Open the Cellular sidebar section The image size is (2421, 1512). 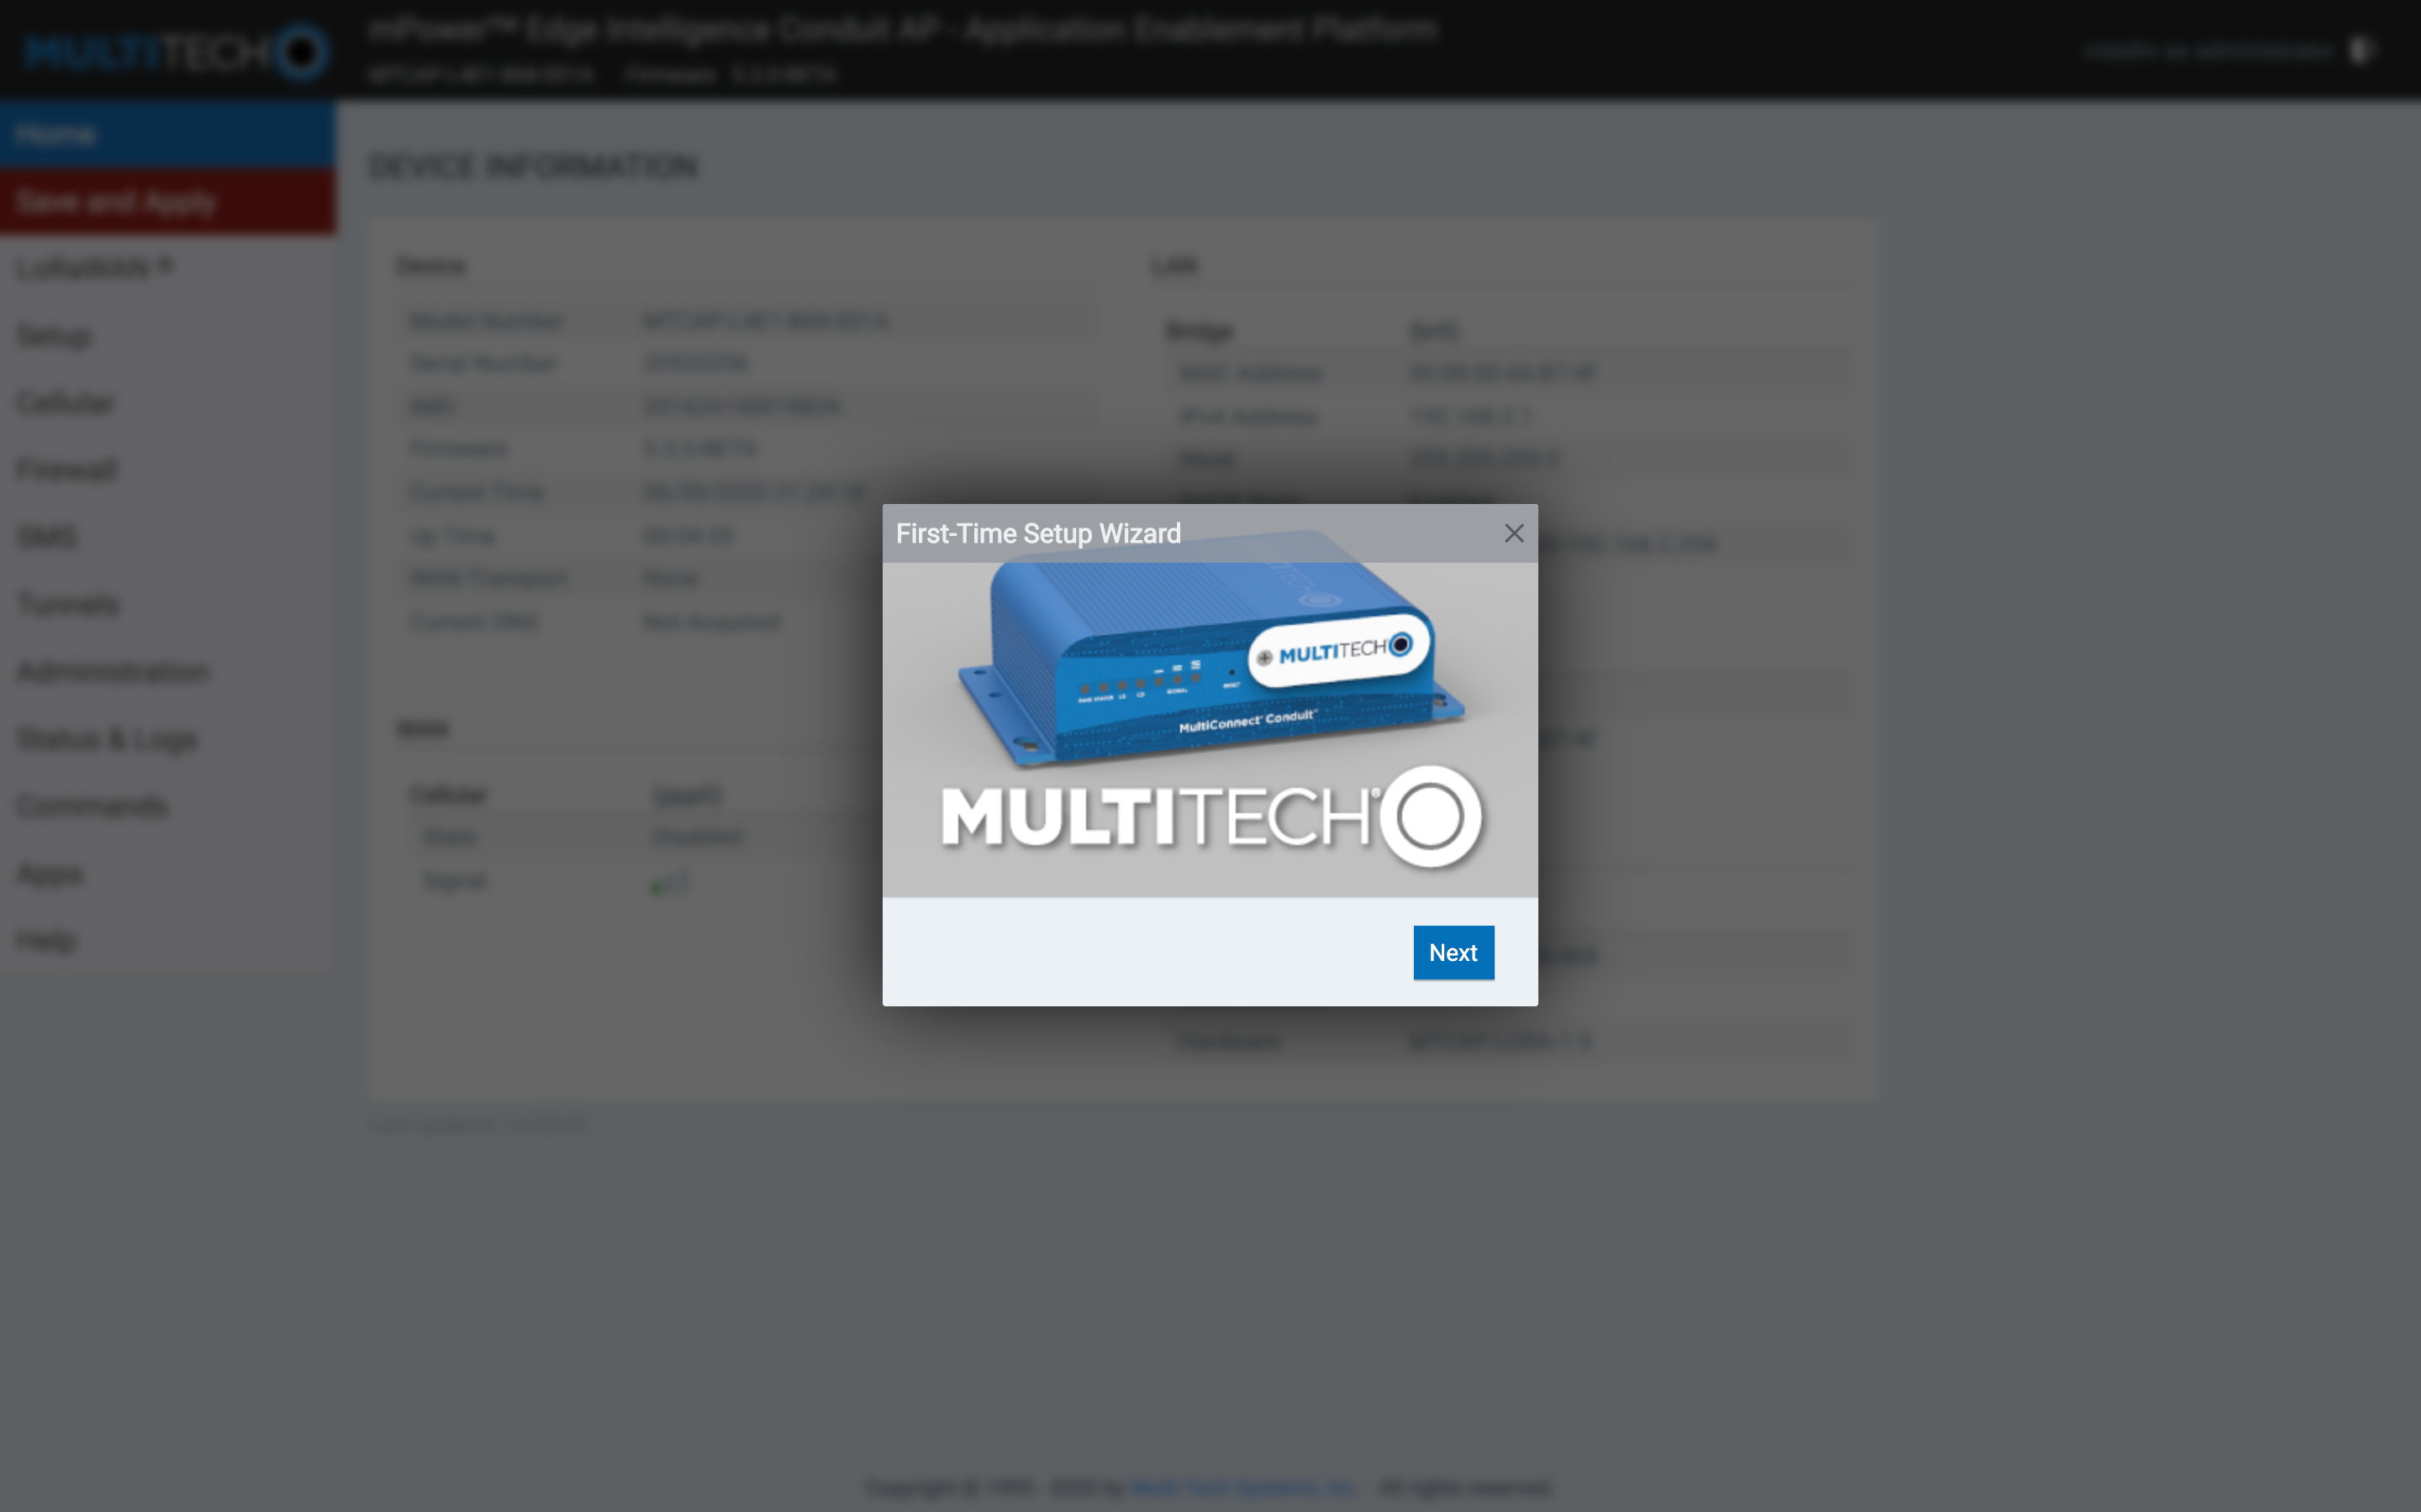(x=66, y=403)
